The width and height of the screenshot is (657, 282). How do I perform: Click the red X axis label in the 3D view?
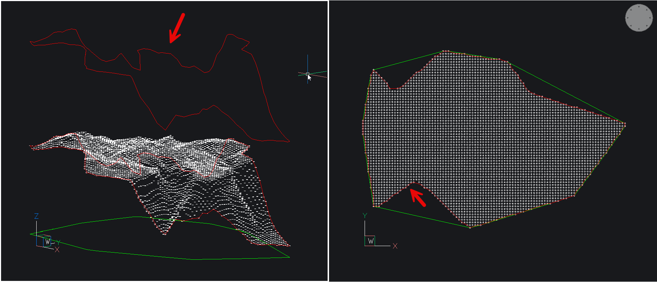tap(57, 250)
